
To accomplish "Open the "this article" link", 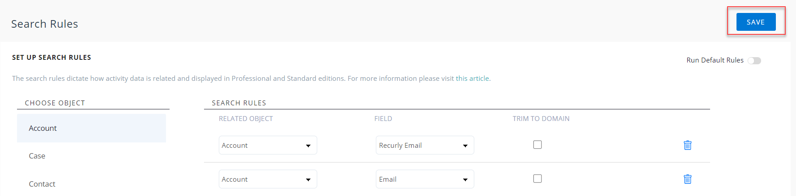I will pyautogui.click(x=472, y=79).
